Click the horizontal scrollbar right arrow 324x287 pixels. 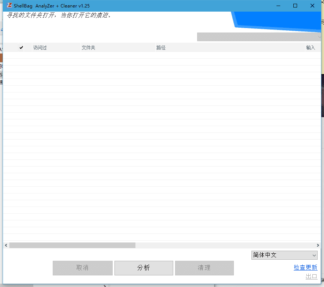(x=318, y=245)
